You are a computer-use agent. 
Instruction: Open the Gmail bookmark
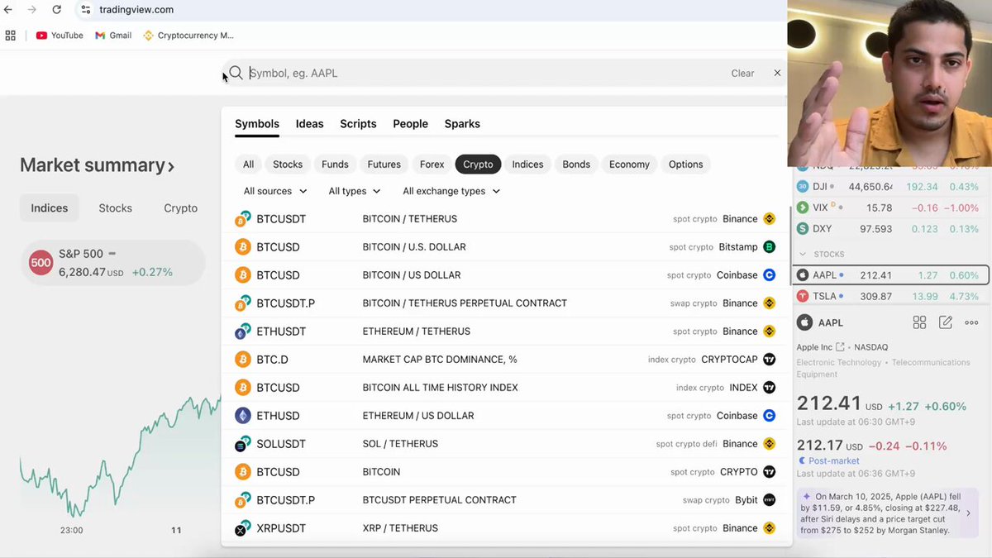pos(113,36)
